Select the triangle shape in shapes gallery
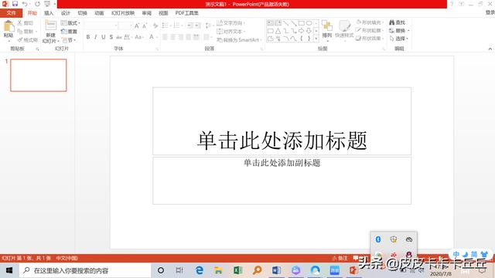This screenshot has width=495, height=278. [278, 31]
